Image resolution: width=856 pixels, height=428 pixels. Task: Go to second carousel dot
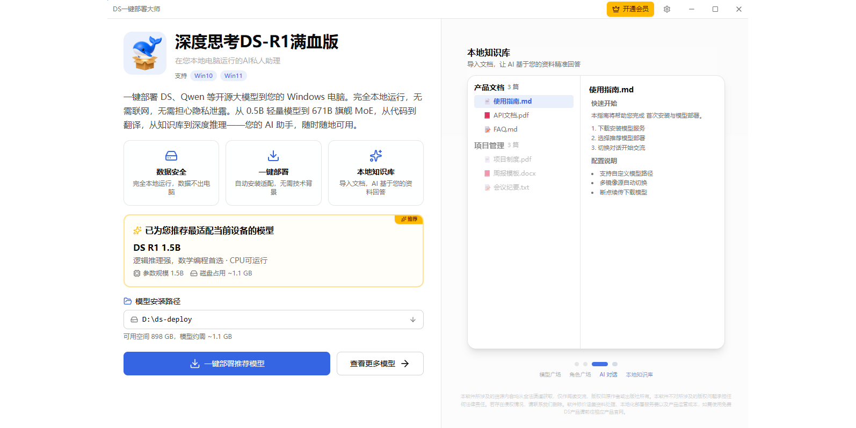[x=585, y=364]
